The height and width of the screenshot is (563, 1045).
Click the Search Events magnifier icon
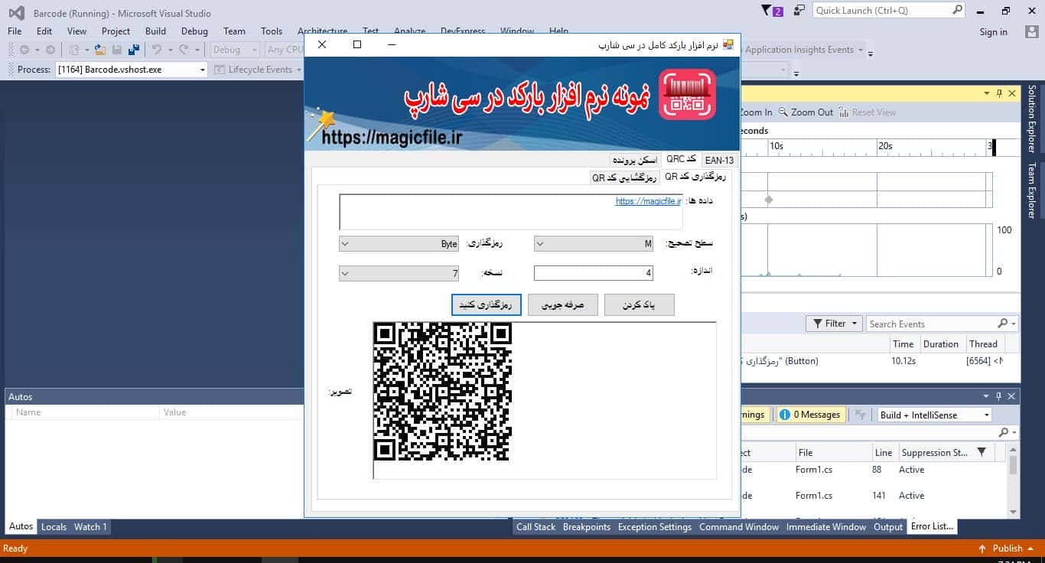click(1003, 324)
